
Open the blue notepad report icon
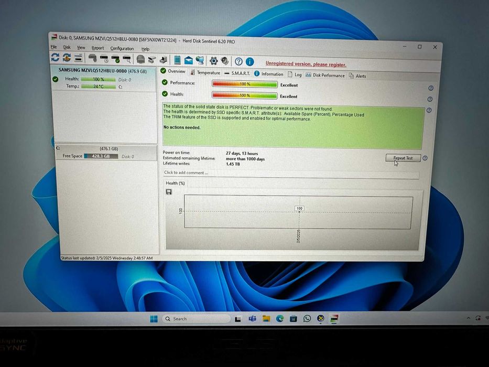click(177, 60)
